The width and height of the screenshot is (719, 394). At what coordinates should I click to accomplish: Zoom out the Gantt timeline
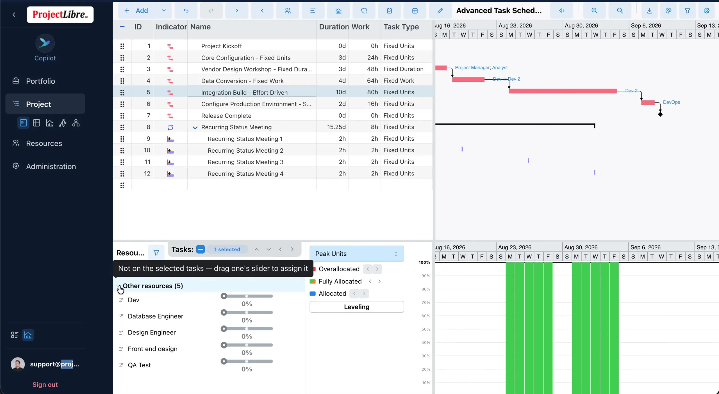coord(620,11)
